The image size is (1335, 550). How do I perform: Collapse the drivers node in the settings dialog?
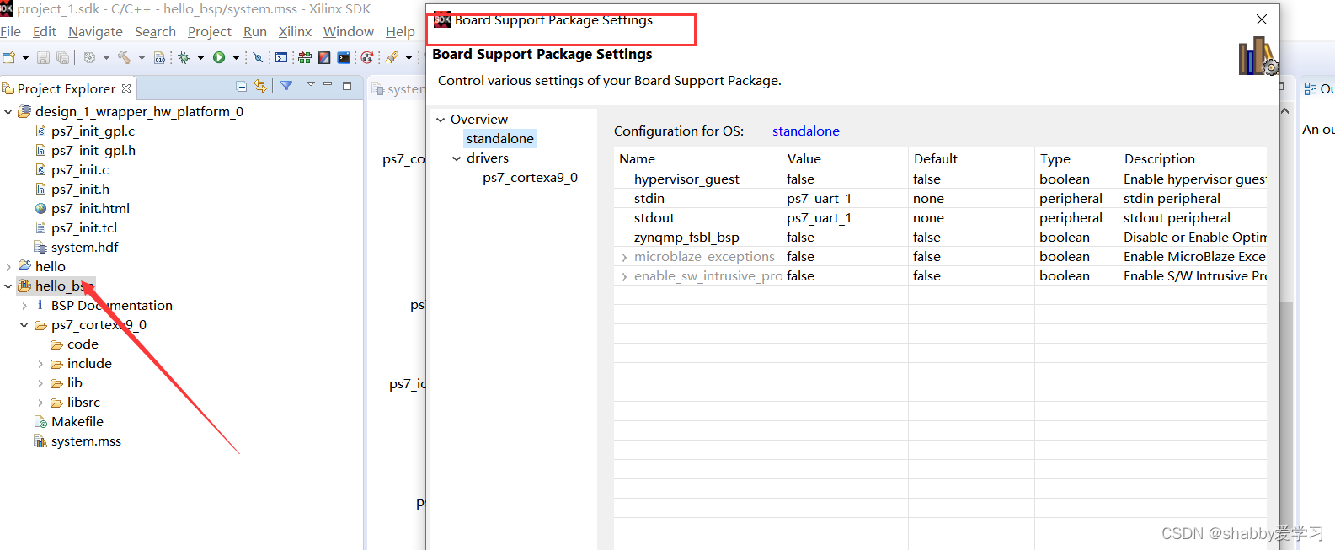pos(457,158)
